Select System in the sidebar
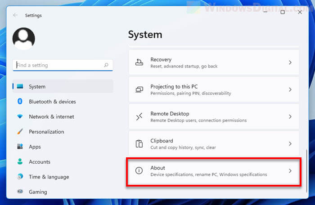Image resolution: width=315 pixels, height=205 pixels. point(63,86)
